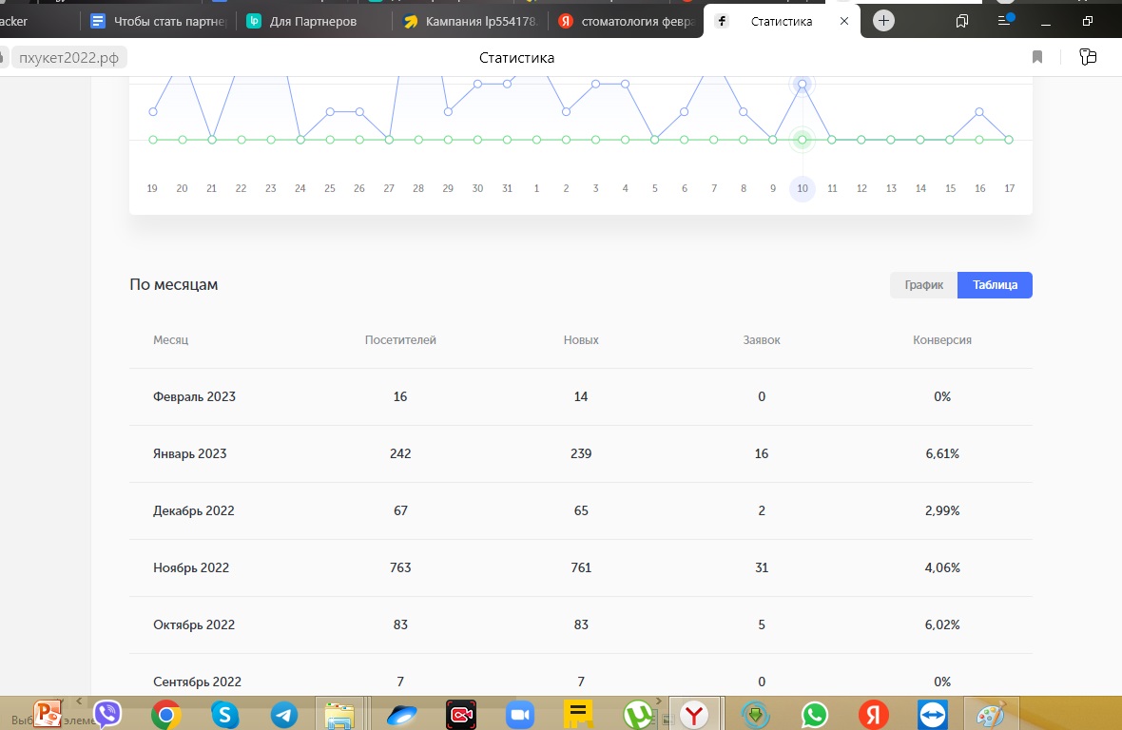Image resolution: width=1122 pixels, height=730 pixels.
Task: Click the chart data point for day 10
Action: point(803,85)
